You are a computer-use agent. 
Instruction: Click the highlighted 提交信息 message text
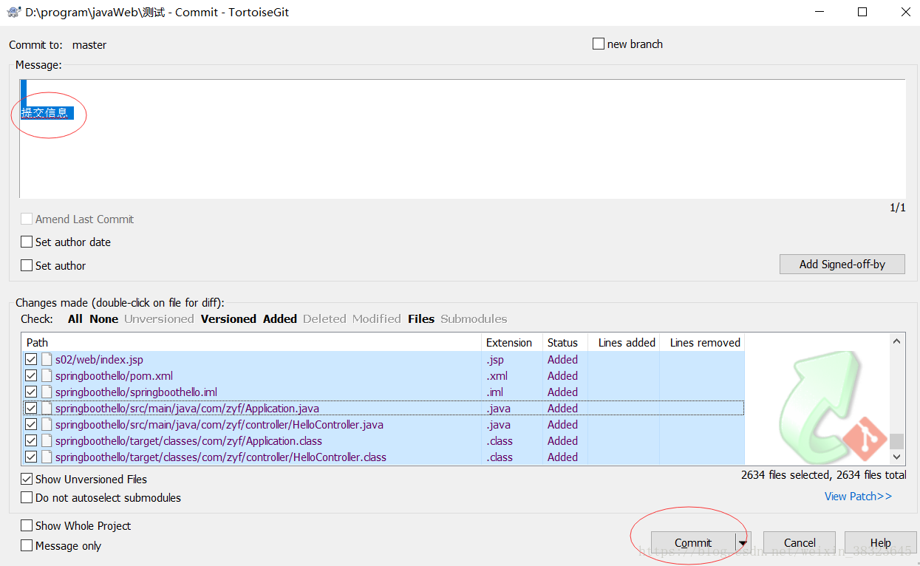pos(46,113)
